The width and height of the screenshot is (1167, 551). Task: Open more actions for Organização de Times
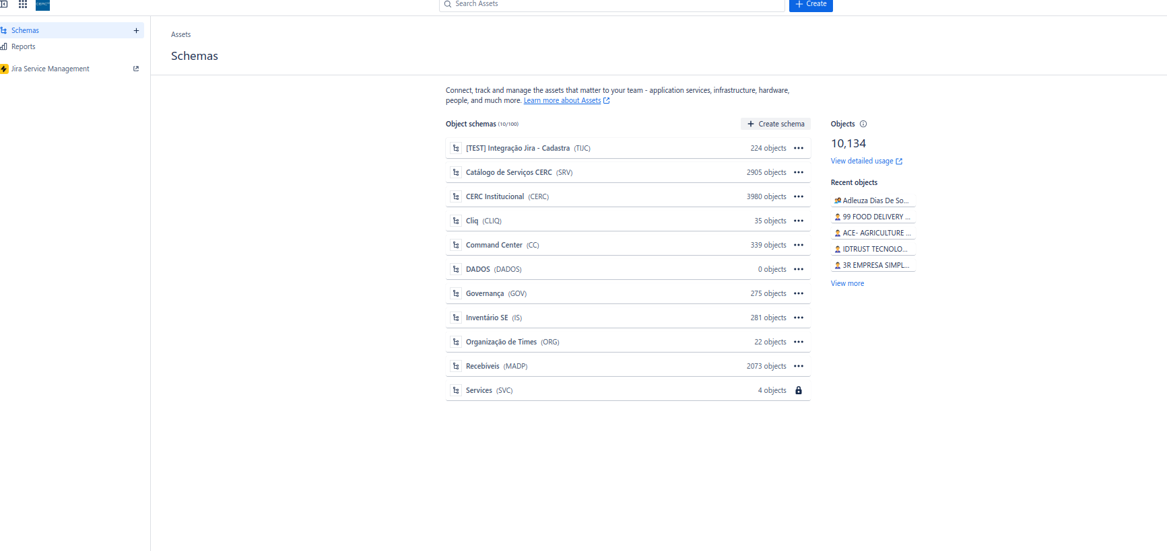coord(799,342)
